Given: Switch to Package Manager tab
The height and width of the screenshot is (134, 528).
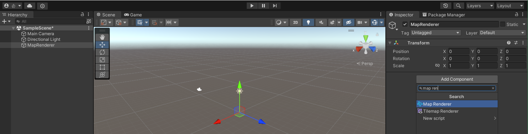Looking at the screenshot, I should click(x=443, y=15).
